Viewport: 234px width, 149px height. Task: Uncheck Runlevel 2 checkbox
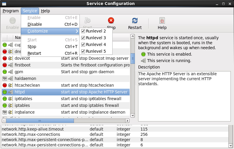point(83,31)
